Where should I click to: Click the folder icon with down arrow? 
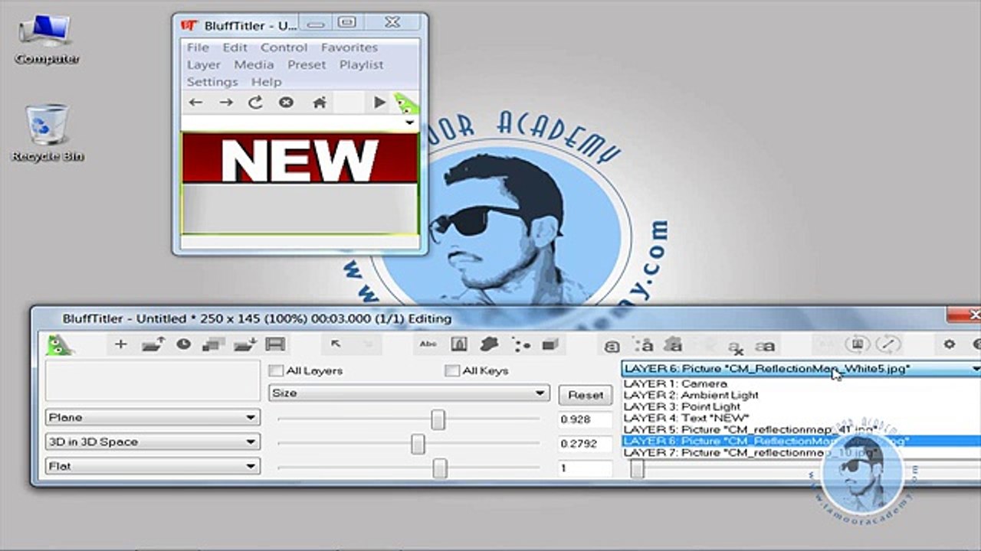tap(245, 345)
